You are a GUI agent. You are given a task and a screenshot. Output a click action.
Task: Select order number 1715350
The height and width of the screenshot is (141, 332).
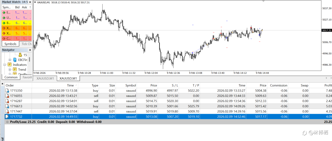point(16,91)
